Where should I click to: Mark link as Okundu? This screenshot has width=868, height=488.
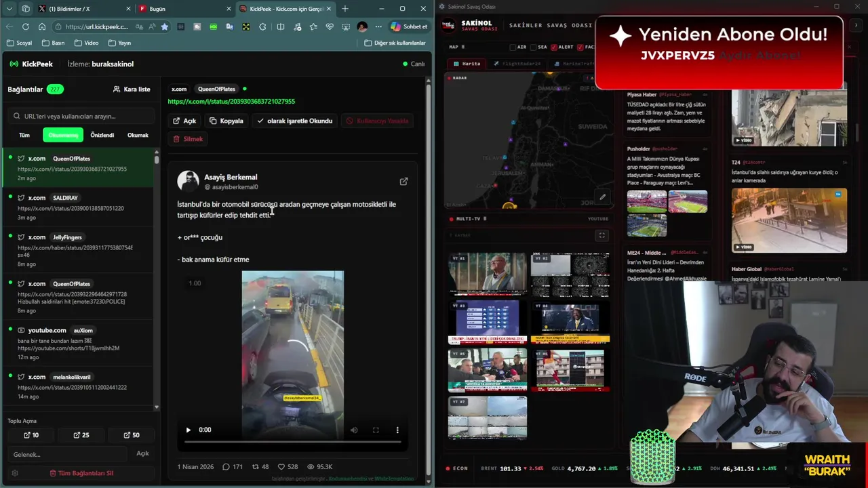[294, 121]
